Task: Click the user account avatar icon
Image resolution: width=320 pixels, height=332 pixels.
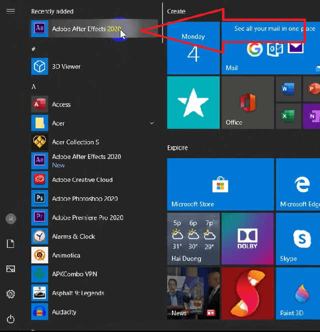Action: pos(10,219)
